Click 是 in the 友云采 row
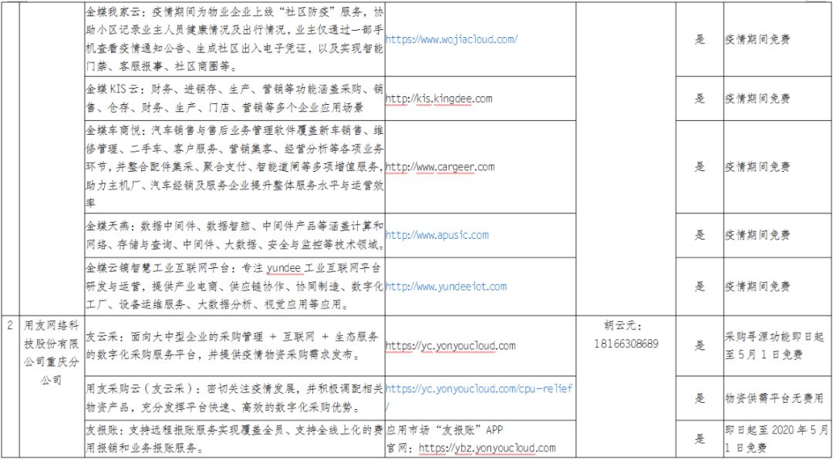833x460 pixels. (x=700, y=345)
